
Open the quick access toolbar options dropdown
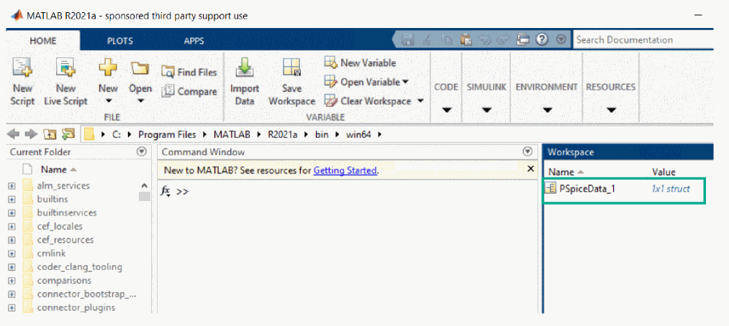[x=561, y=40]
